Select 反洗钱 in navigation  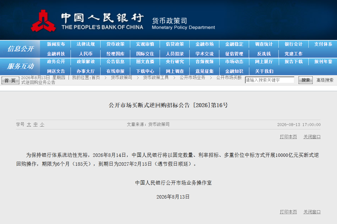264,54
